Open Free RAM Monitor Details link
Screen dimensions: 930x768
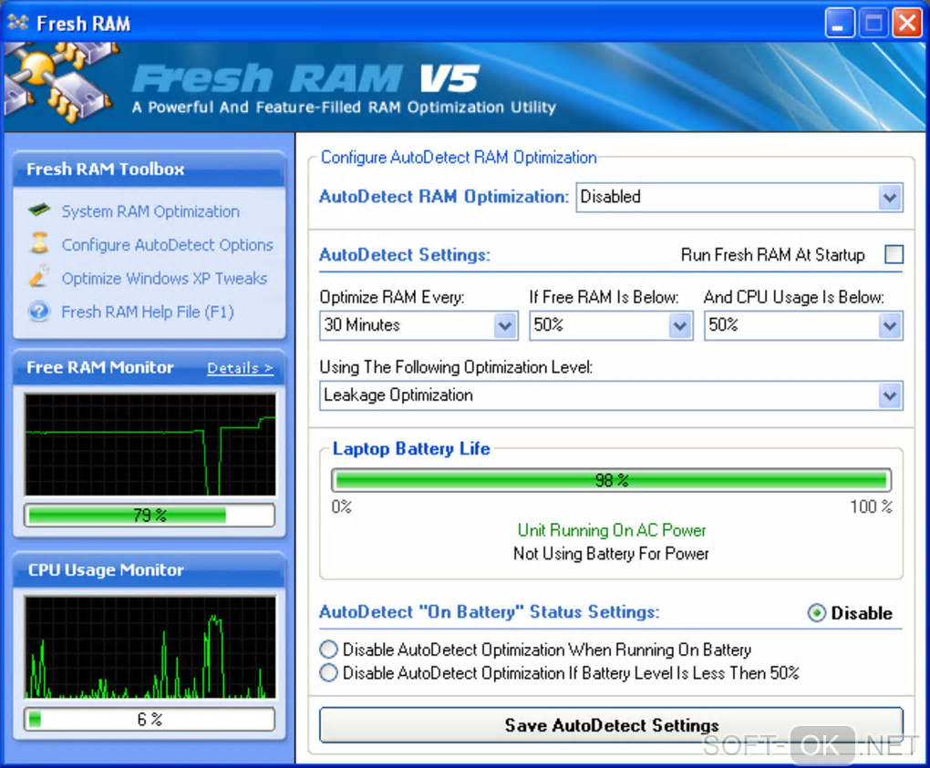click(x=240, y=368)
